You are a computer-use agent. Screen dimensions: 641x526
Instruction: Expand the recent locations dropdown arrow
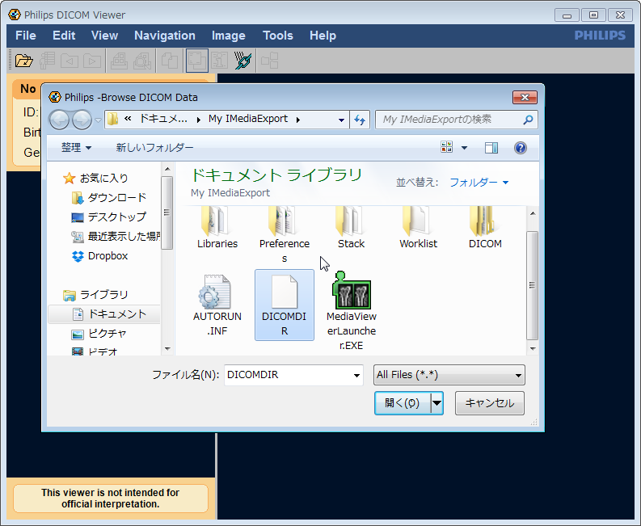click(x=98, y=120)
